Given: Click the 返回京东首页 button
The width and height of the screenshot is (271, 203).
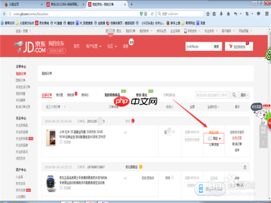Looking at the screenshot, I should coord(57,51).
